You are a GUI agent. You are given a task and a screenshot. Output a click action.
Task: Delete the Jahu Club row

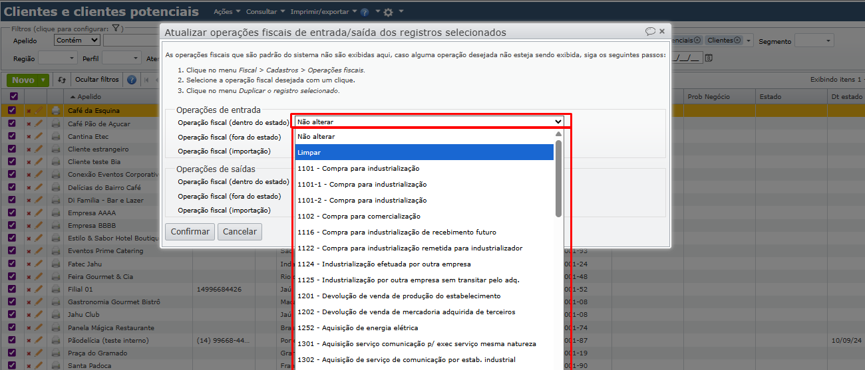click(29, 315)
